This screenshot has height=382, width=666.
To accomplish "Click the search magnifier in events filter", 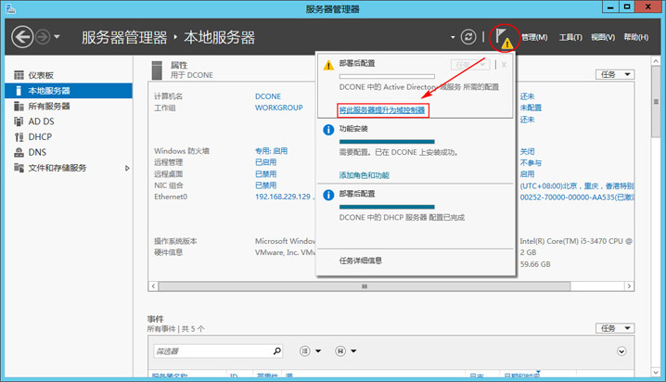I will click(276, 351).
